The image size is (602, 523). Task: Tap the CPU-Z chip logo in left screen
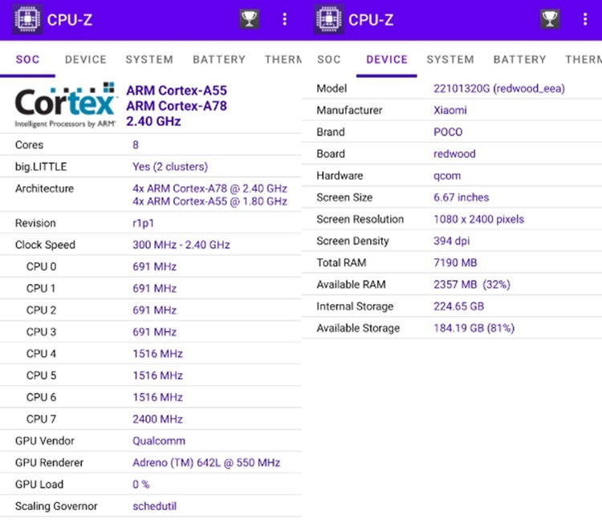pos(27,18)
